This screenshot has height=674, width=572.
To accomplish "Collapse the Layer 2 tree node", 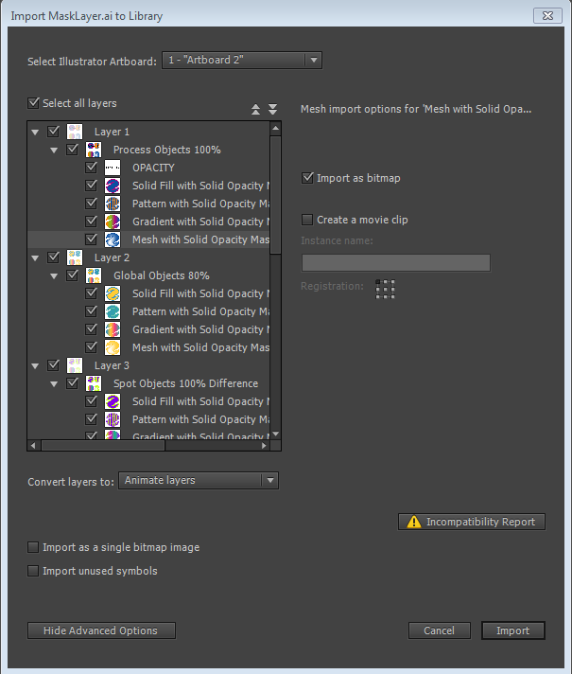I will [36, 257].
